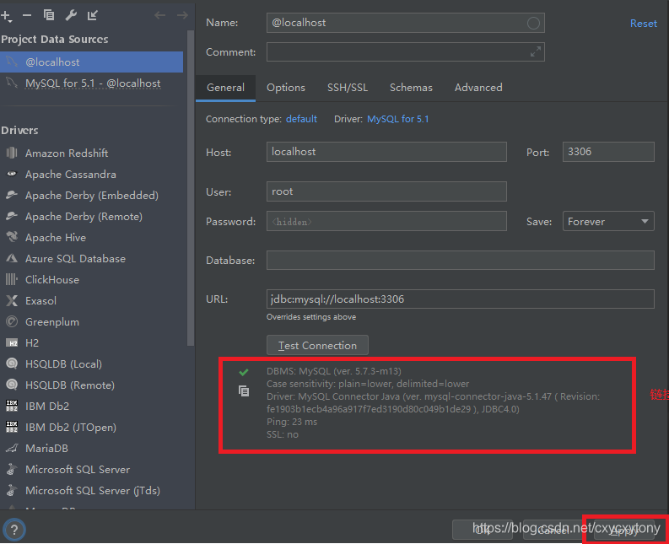Click the remove data source minus icon
The image size is (669, 544).
click(x=27, y=16)
